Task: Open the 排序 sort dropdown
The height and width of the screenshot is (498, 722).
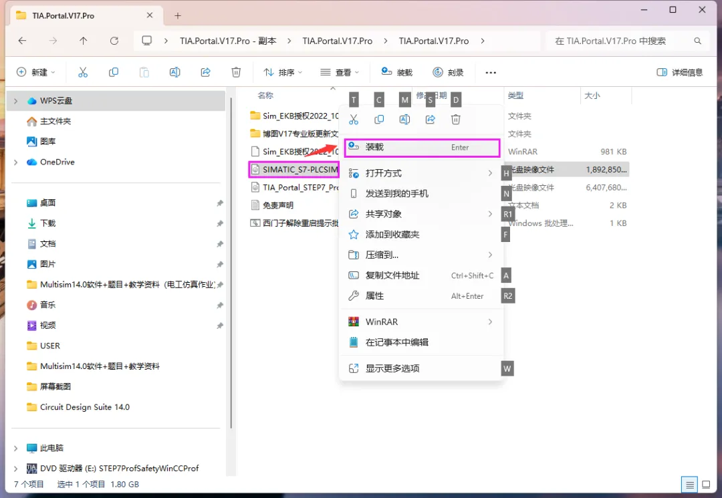Action: pyautogui.click(x=283, y=72)
